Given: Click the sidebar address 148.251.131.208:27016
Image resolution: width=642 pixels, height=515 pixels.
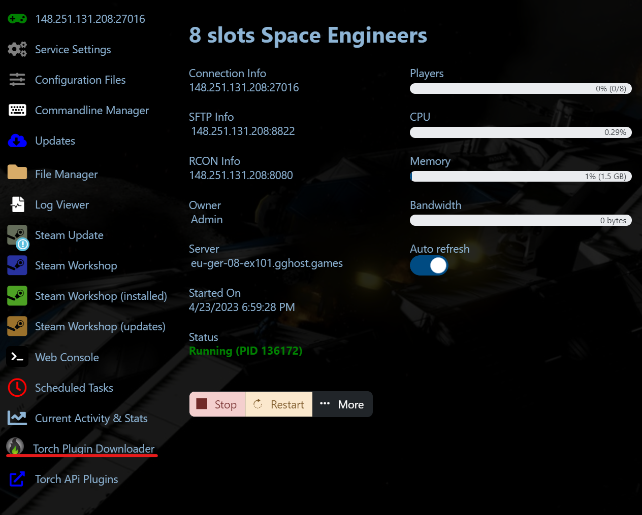Looking at the screenshot, I should (x=90, y=19).
